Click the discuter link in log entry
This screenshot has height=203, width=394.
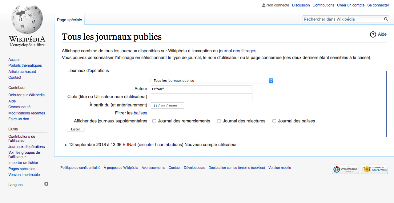(x=146, y=145)
